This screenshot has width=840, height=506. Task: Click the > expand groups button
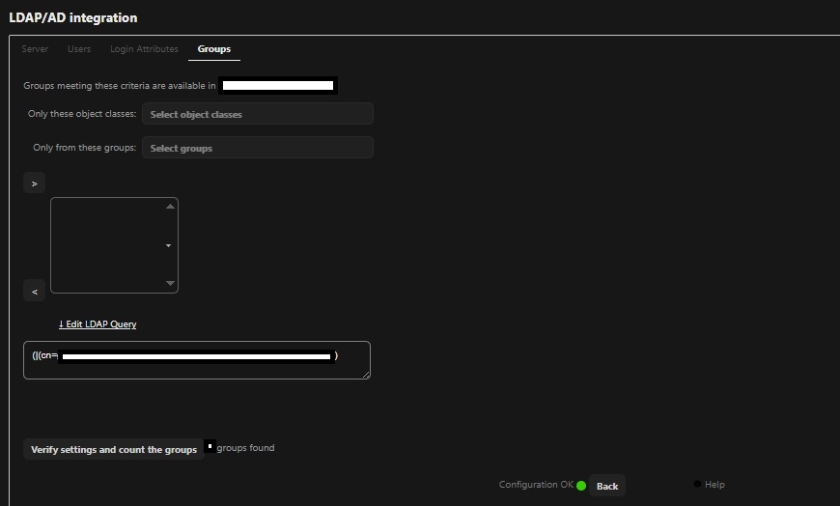coord(35,183)
